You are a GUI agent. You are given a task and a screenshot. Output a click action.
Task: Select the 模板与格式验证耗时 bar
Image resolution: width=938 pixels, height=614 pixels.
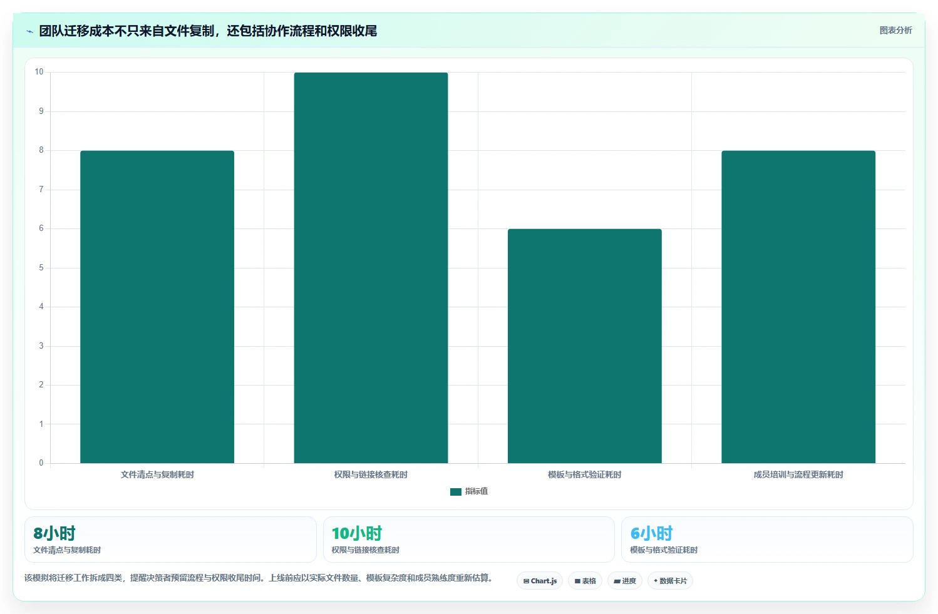point(585,346)
